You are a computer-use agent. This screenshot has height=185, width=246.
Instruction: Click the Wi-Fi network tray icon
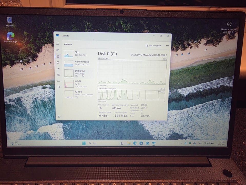coord(205,143)
